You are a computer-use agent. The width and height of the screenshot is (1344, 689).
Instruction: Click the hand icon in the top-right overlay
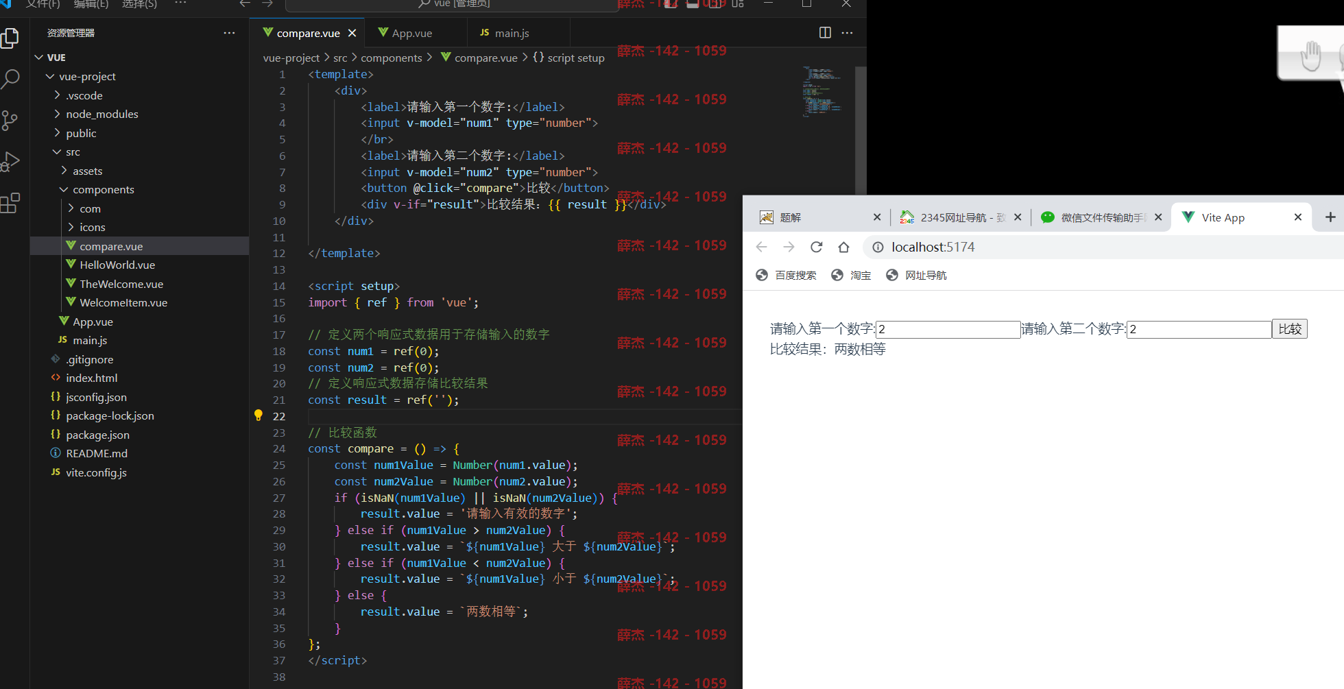point(1310,56)
